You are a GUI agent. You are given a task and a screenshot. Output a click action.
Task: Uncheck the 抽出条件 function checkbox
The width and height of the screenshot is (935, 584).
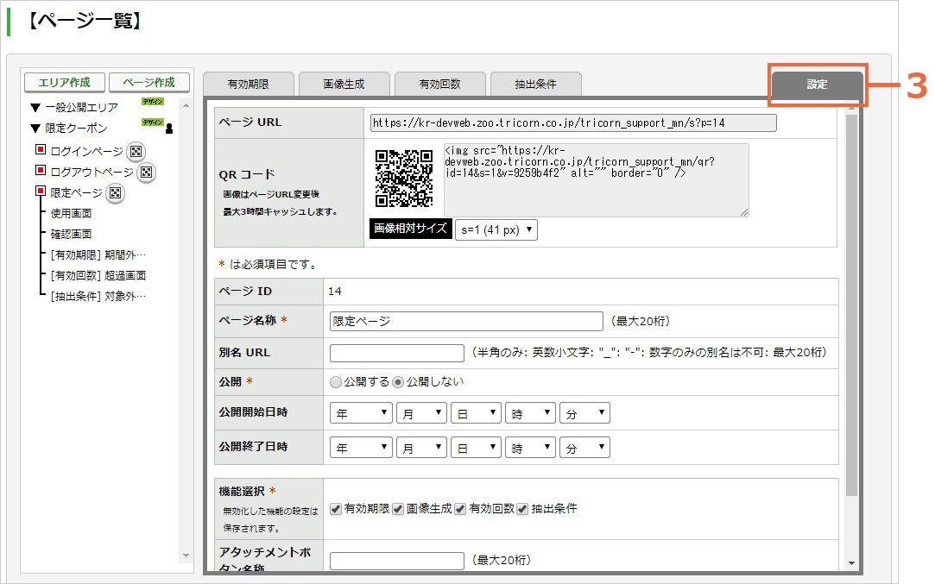(522, 509)
